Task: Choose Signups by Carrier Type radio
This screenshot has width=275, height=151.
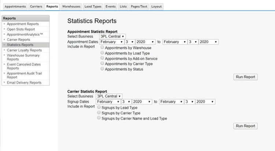Action: point(99,113)
